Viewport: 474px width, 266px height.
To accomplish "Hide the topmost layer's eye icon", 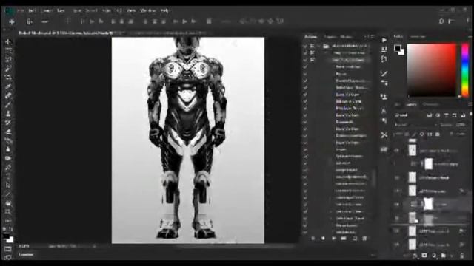I will 397,150.
